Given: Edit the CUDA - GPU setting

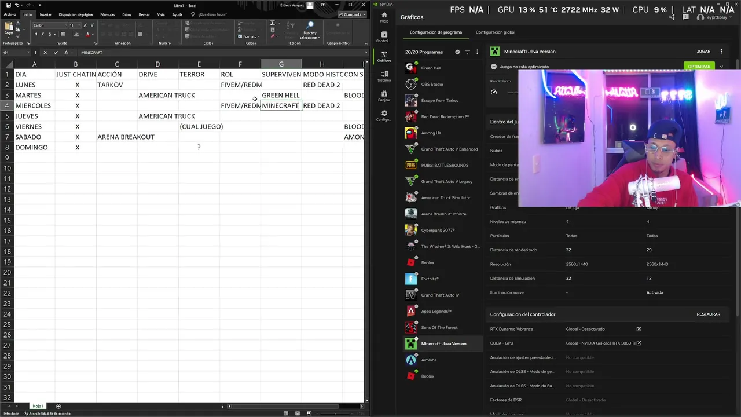Looking at the screenshot, I should 639,343.
